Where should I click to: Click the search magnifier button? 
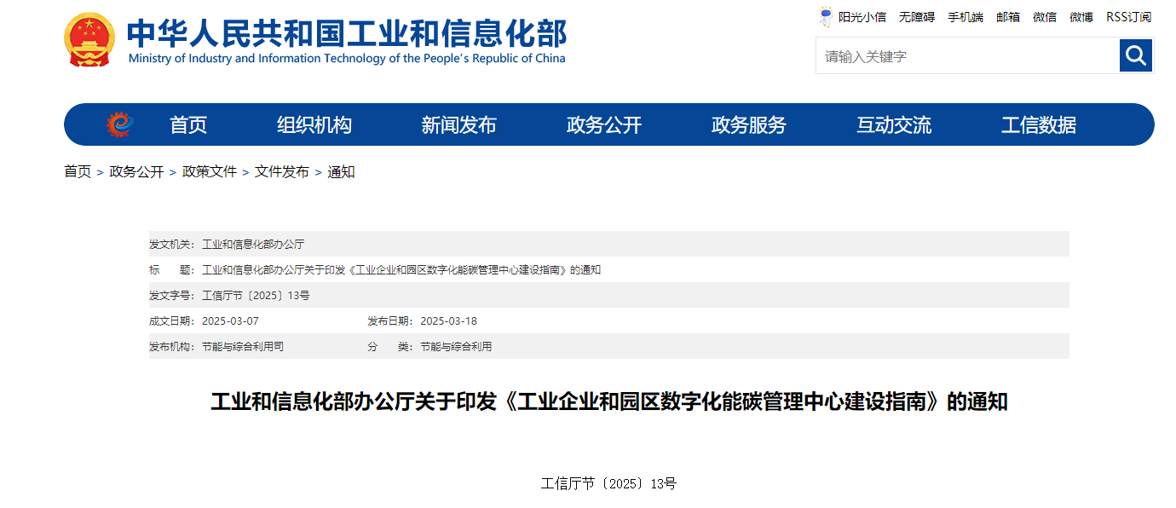click(1135, 55)
